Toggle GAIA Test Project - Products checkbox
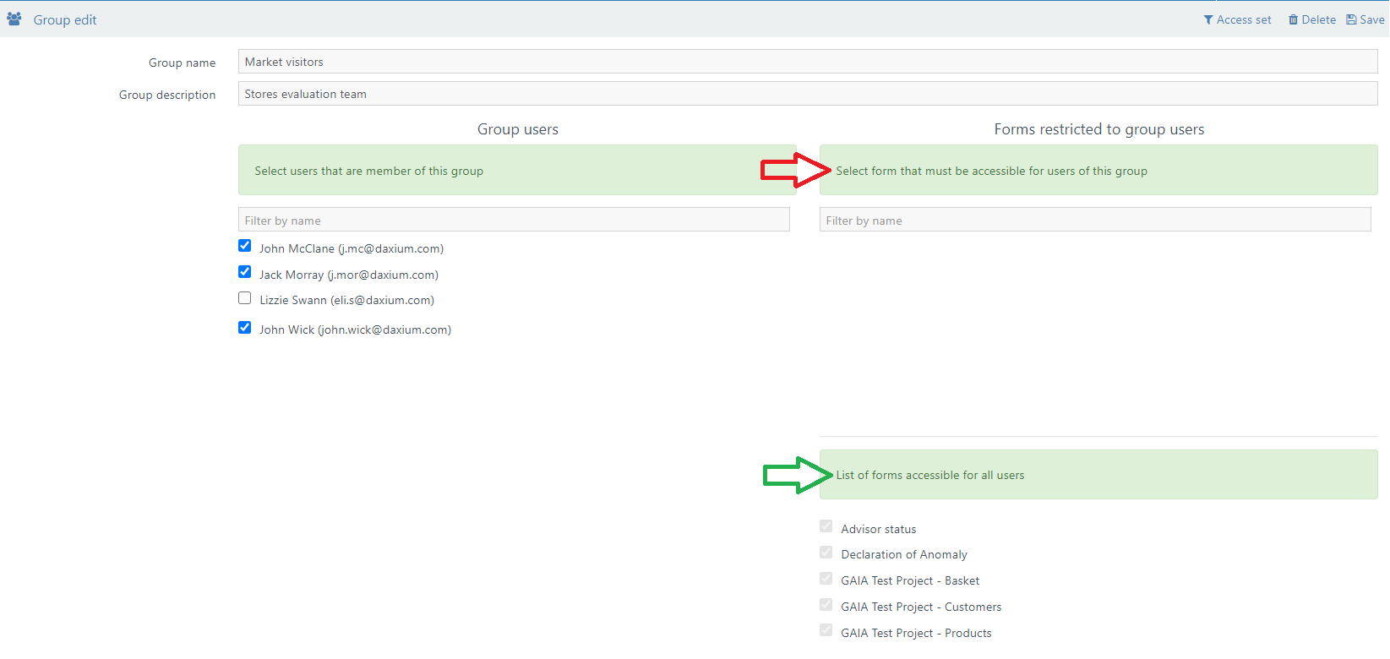The width and height of the screenshot is (1390, 659). tap(826, 631)
